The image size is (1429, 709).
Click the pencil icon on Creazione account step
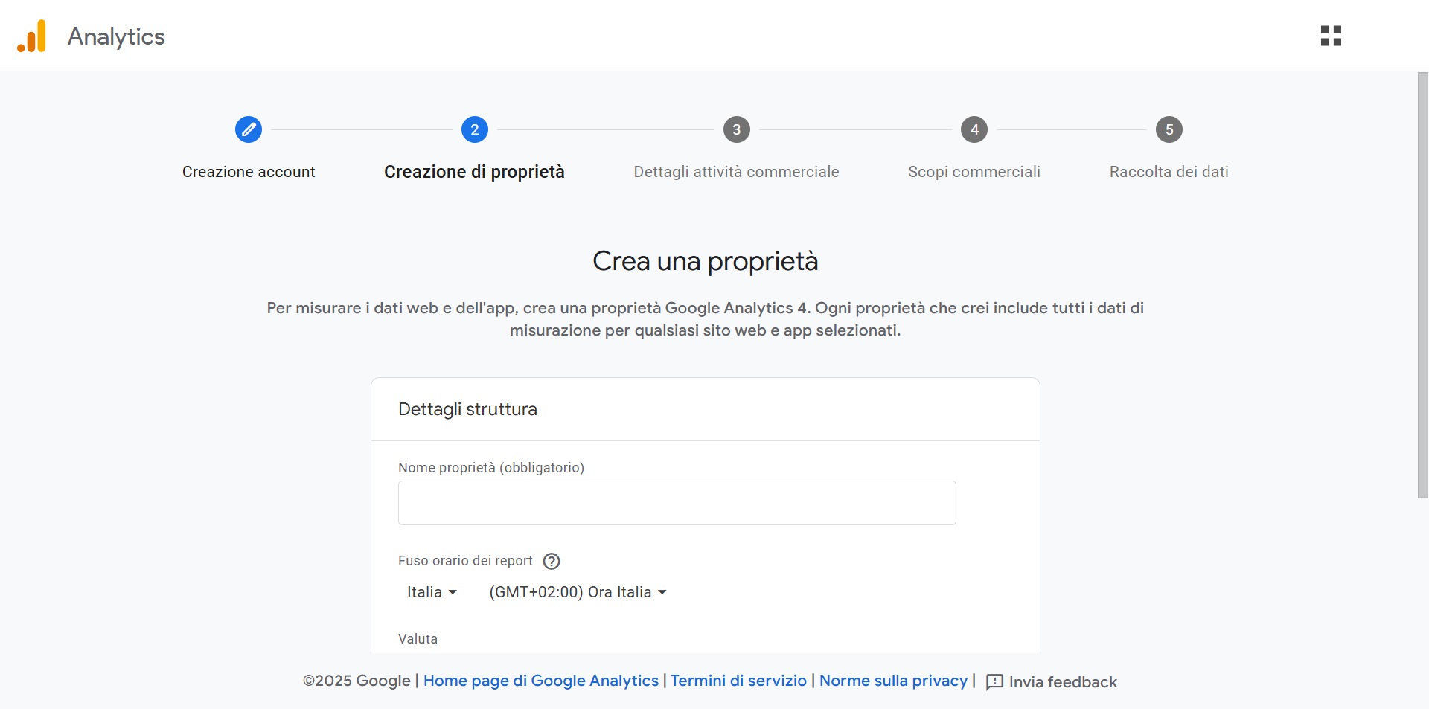249,129
